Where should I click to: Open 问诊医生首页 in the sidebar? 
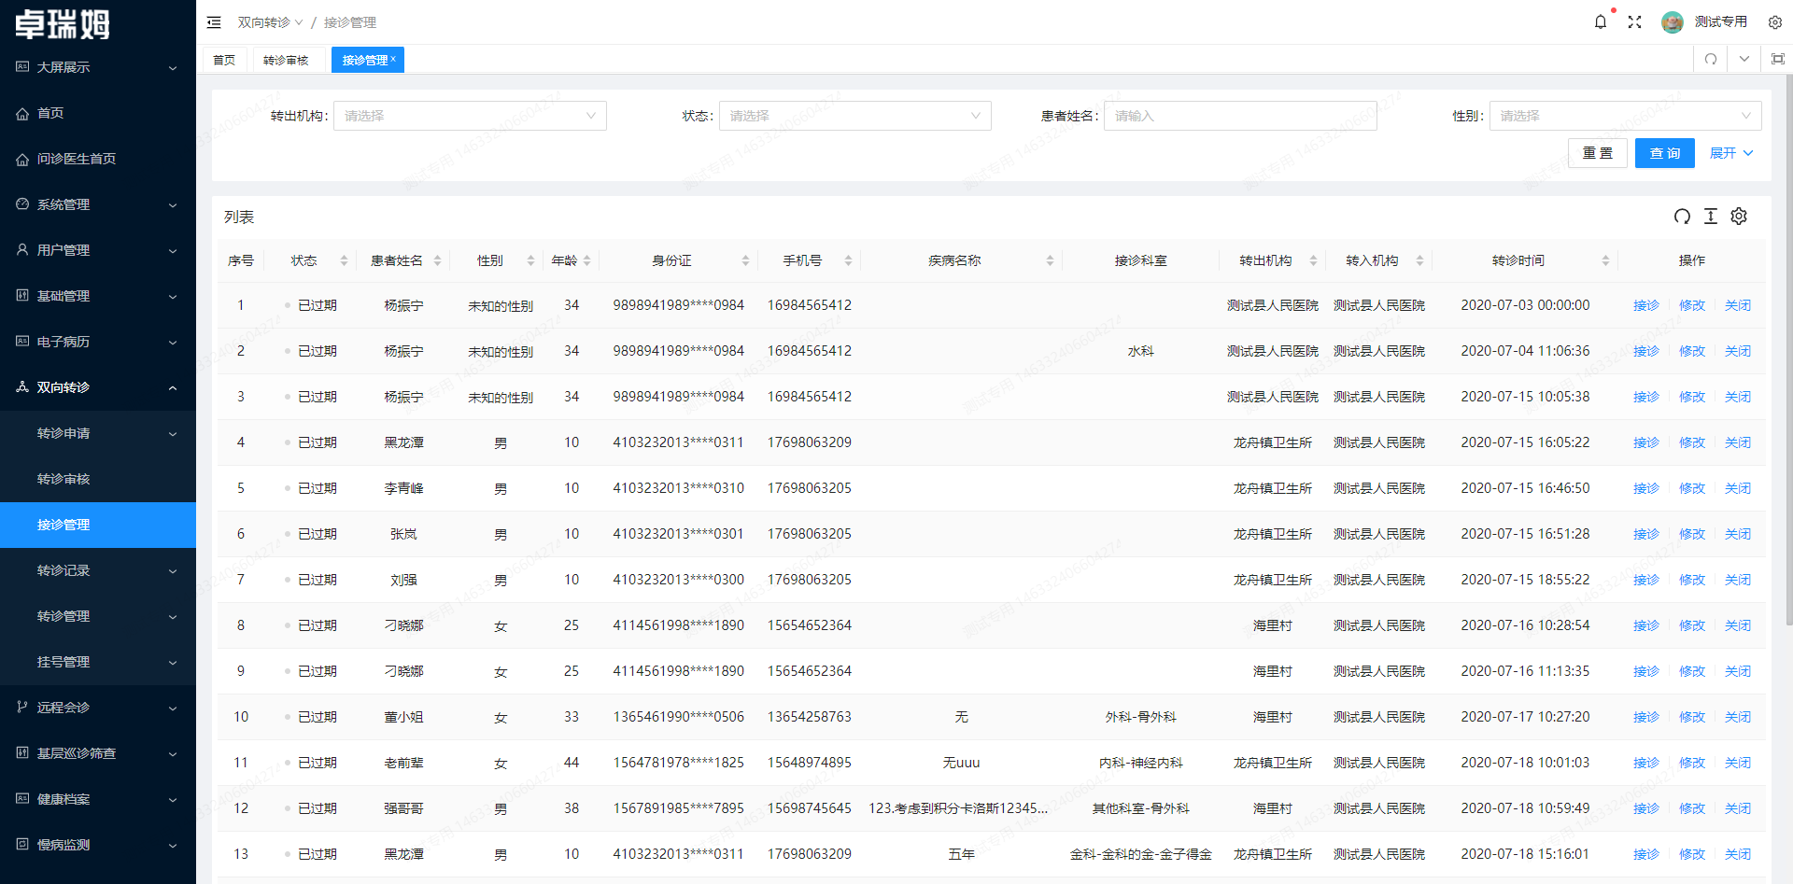(98, 159)
